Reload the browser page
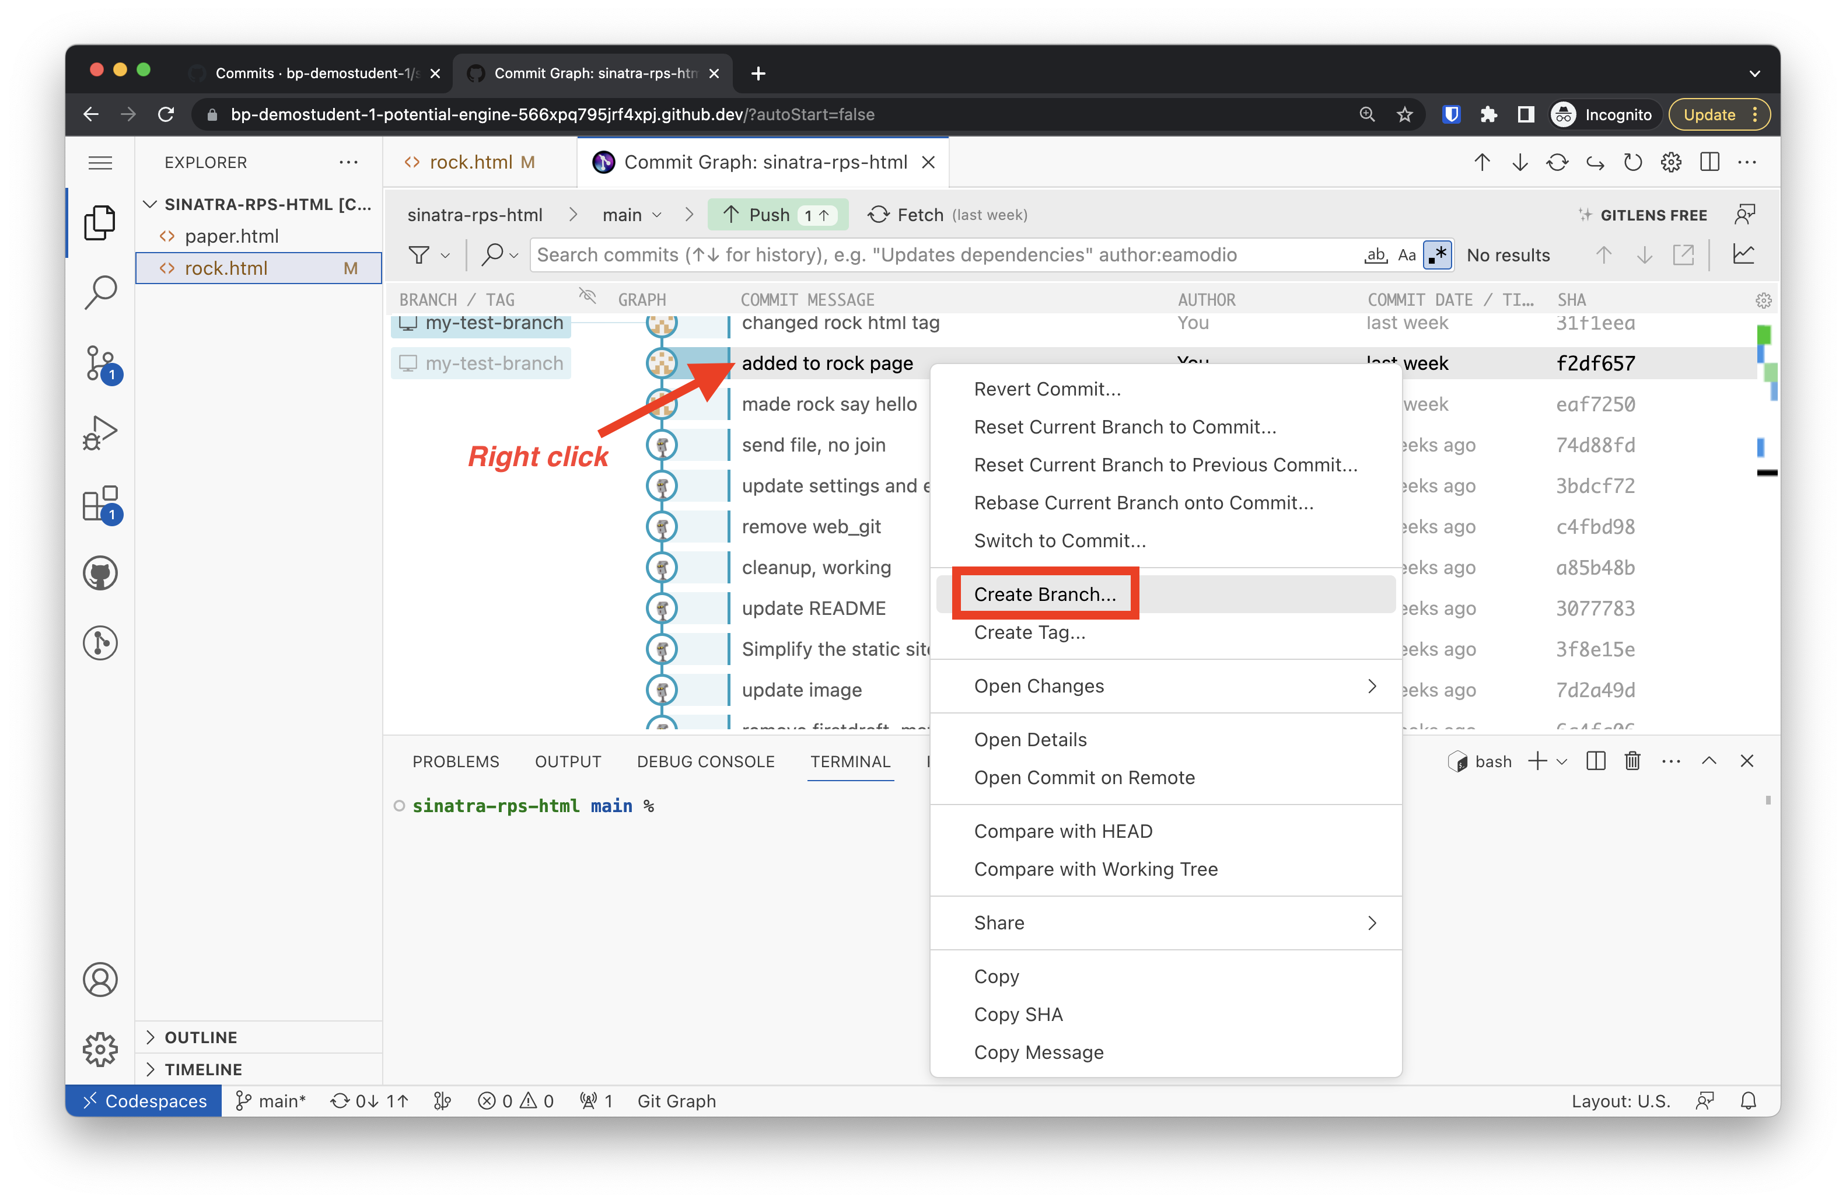The image size is (1846, 1203). coord(166,115)
